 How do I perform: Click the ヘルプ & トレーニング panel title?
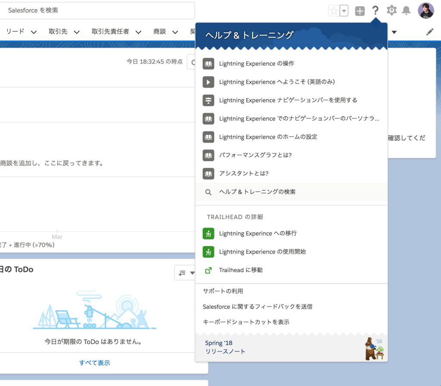[x=249, y=35]
